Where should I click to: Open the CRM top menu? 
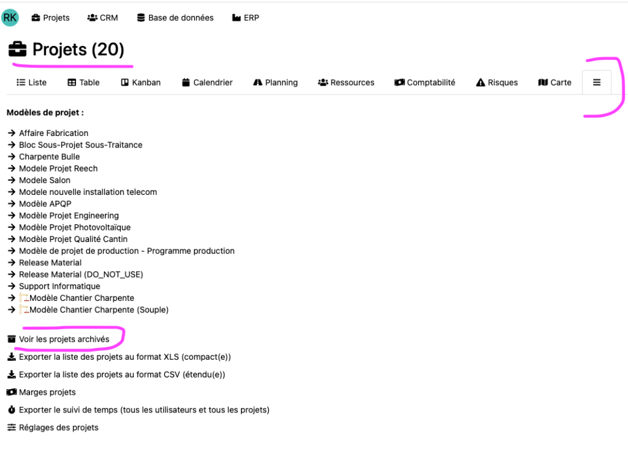click(102, 18)
